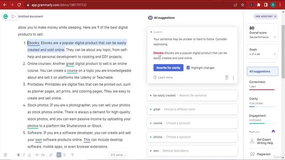Open the Overall score performance card
Screen dimensions: 285x160
click(x=262, y=32)
